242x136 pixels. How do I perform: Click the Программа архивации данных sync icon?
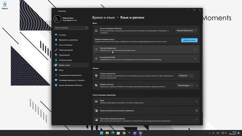point(96,120)
